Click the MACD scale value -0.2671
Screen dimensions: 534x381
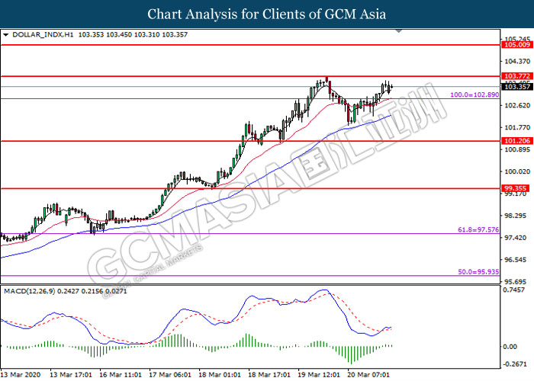(x=515, y=364)
